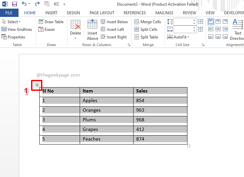Screen dimensions: 244x177
Task: Switch to the PAGE LAYOUT tab
Action: click(102, 13)
